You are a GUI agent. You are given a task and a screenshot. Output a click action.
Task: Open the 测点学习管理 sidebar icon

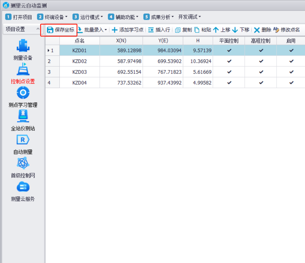coord(23,93)
